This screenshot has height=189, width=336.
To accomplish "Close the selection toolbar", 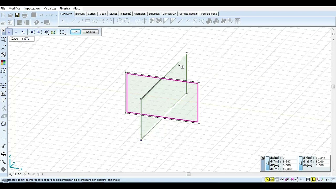I will pyautogui.click(x=3, y=31).
